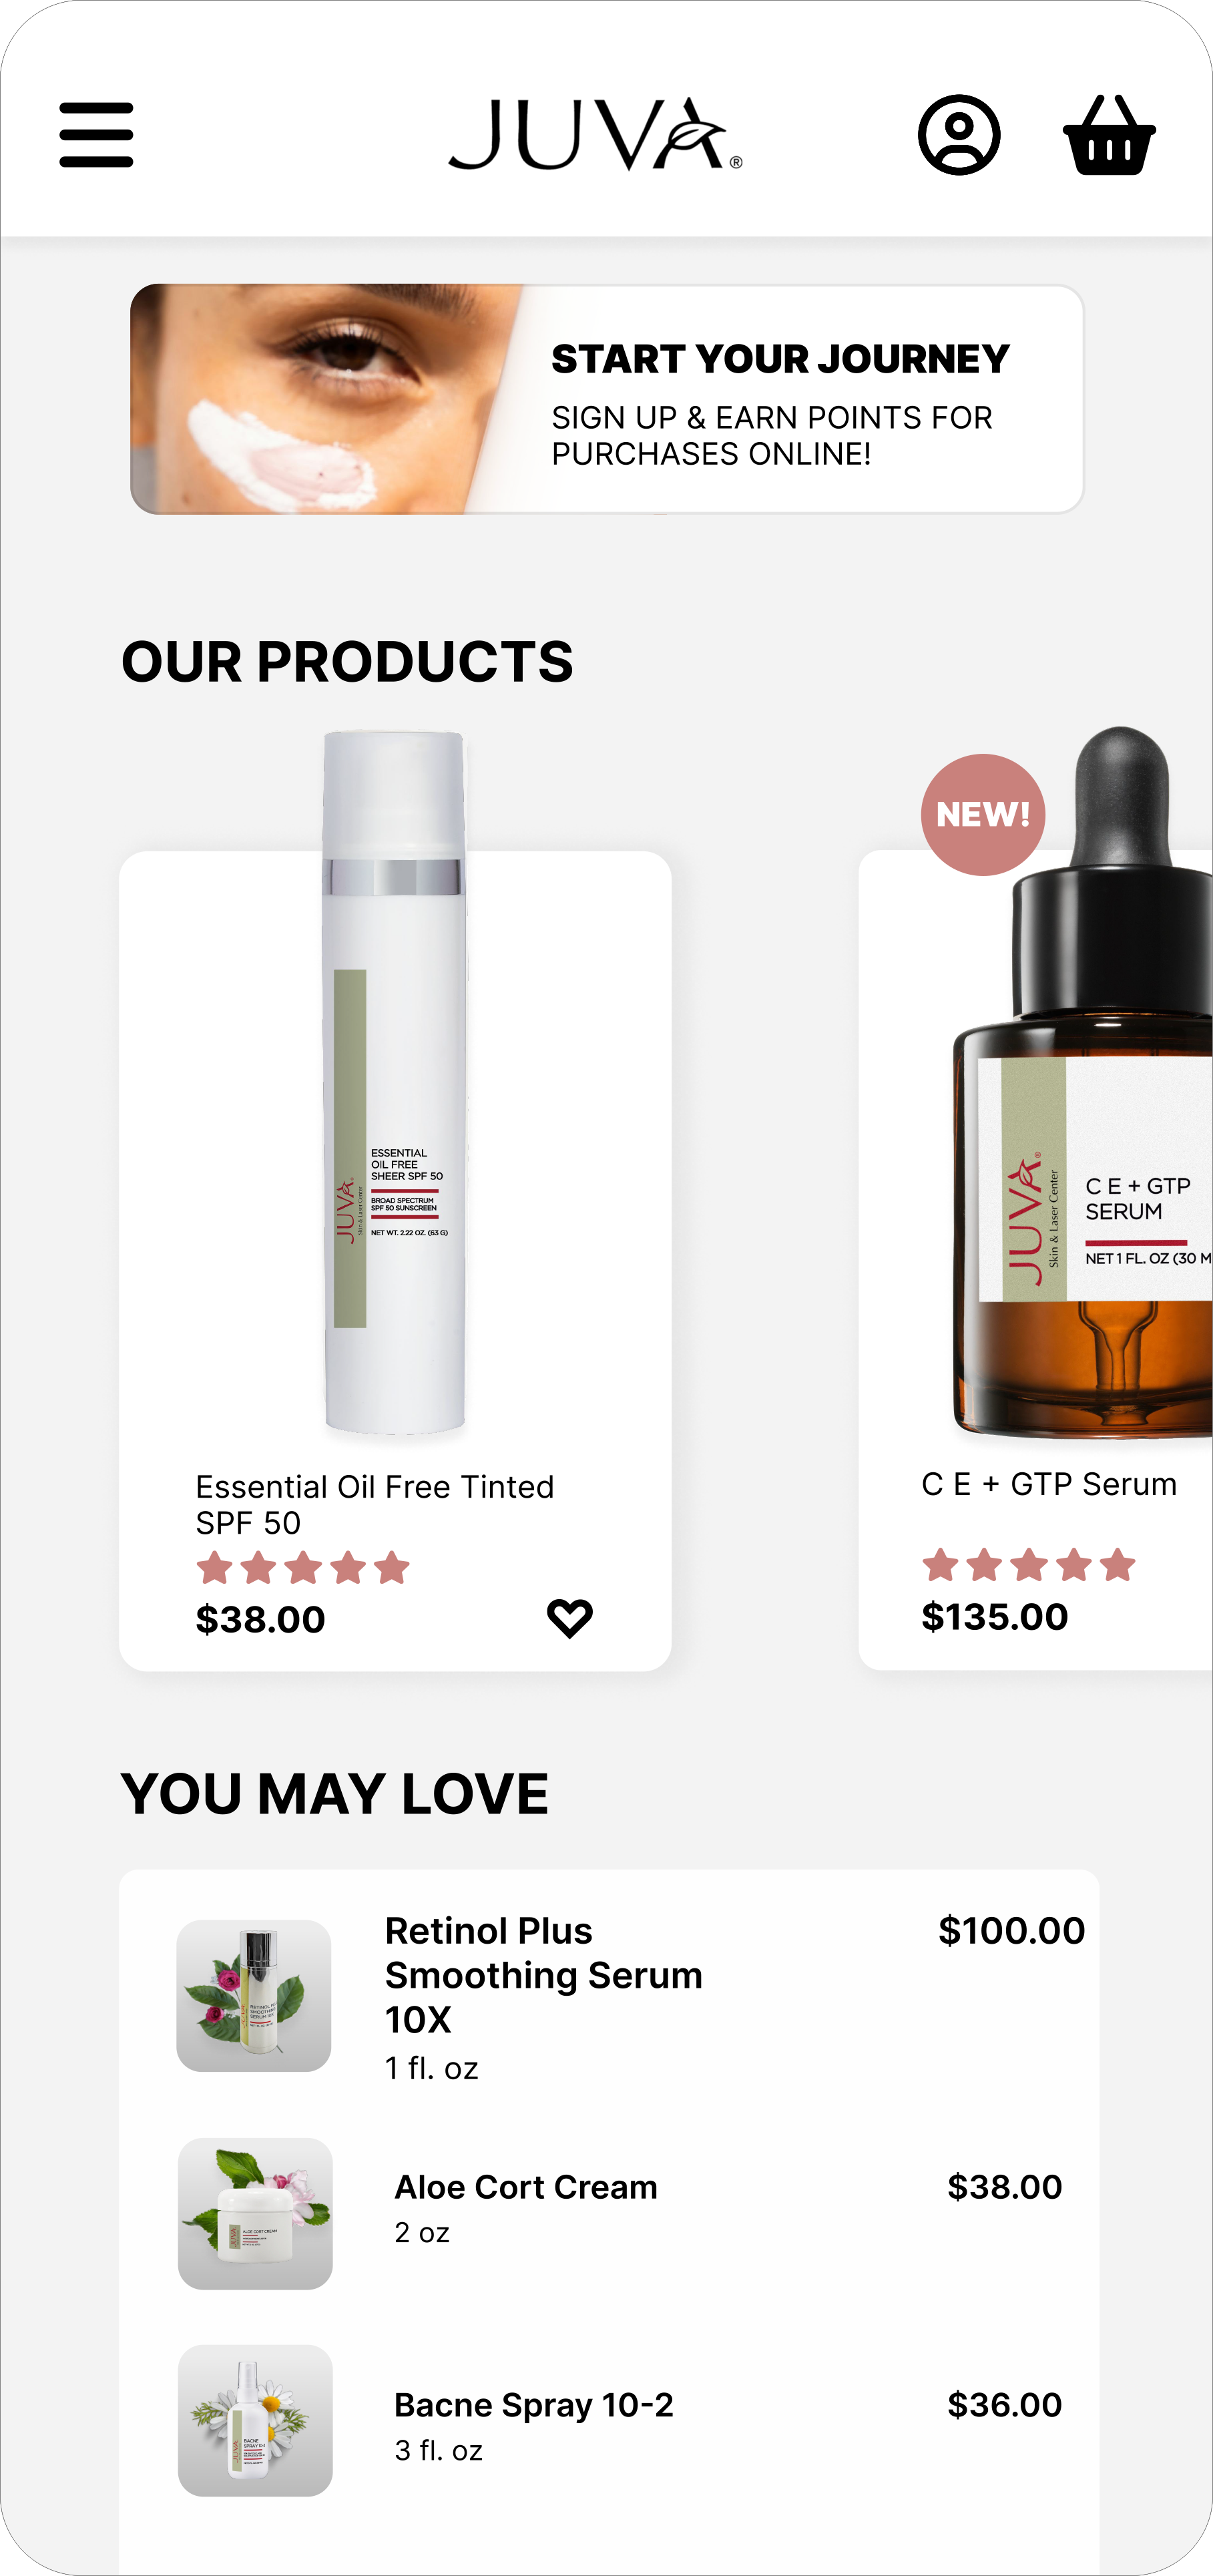Open C E + GTP Serum bottle image
Viewport: 1213px width, 2576px height.
point(1083,1082)
